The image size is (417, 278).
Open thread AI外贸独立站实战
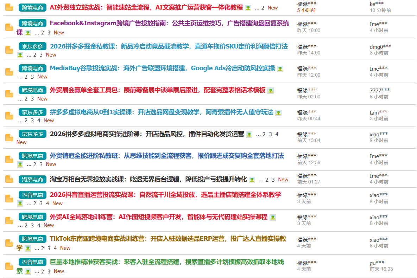point(146,7)
